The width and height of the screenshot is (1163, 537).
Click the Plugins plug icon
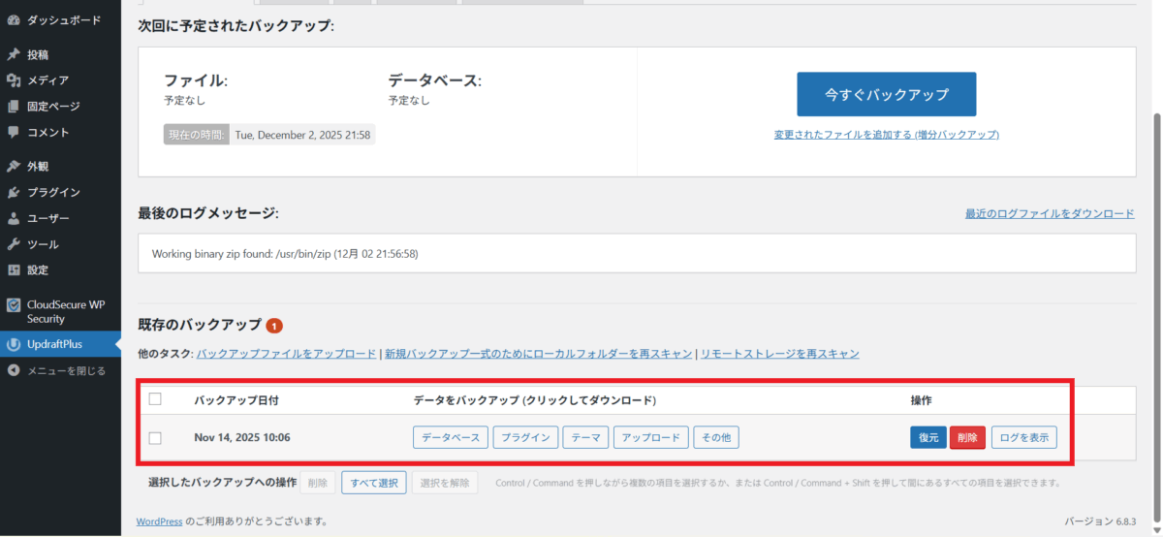point(14,193)
